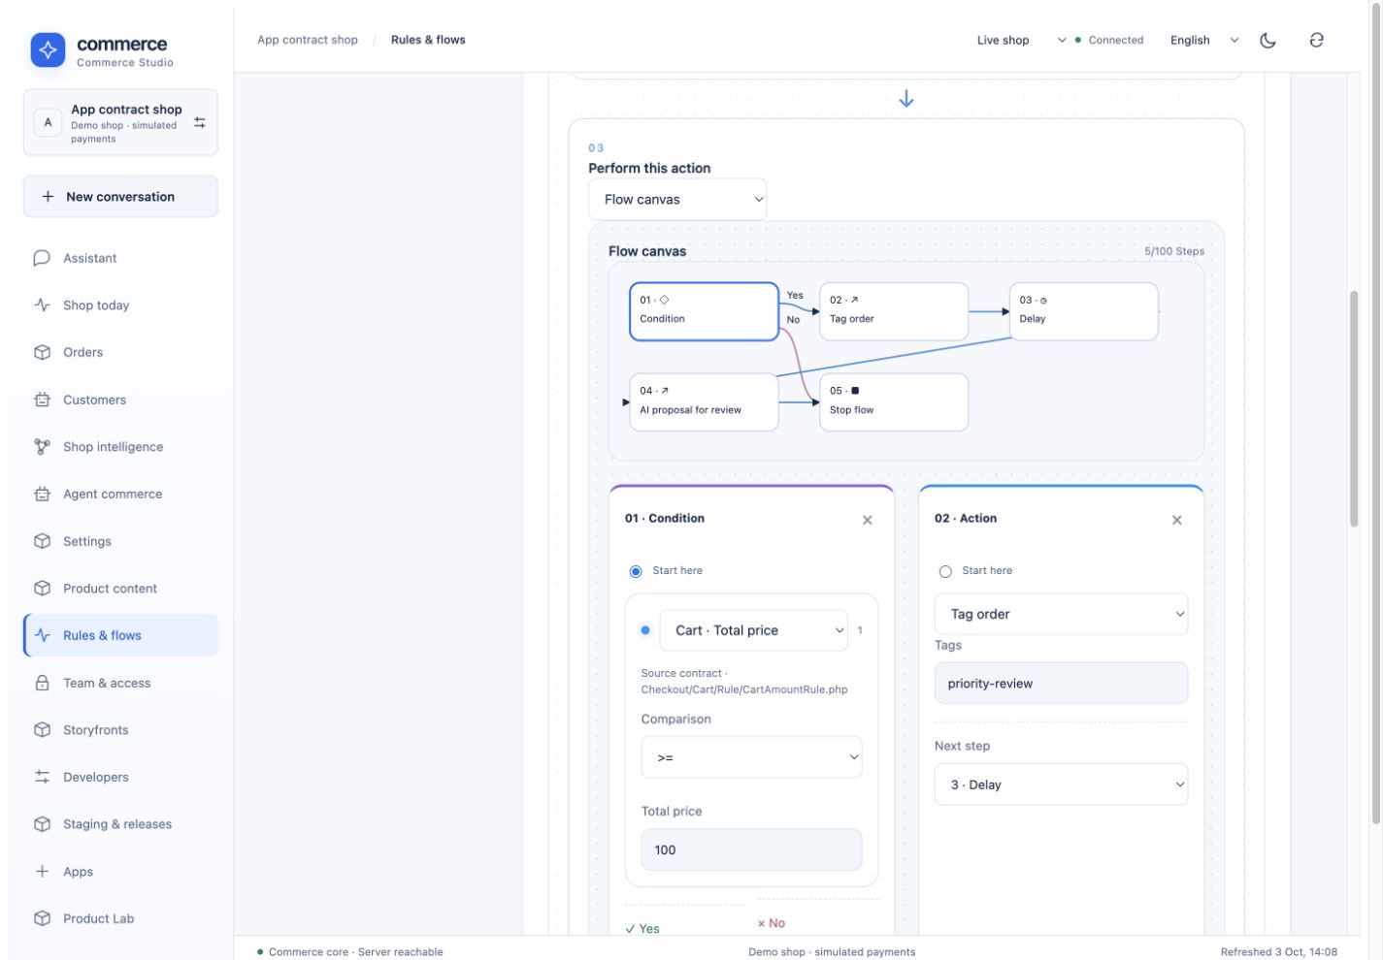Click the Tags priority-review input field
The image size is (1383, 960).
[x=1061, y=683]
